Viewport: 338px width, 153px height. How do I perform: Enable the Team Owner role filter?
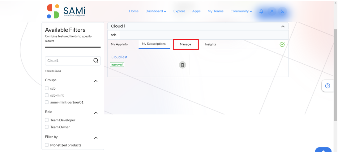[47, 127]
